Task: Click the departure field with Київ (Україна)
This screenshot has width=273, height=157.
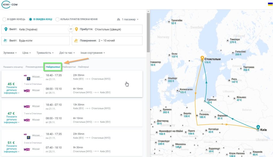Action: click(x=35, y=29)
